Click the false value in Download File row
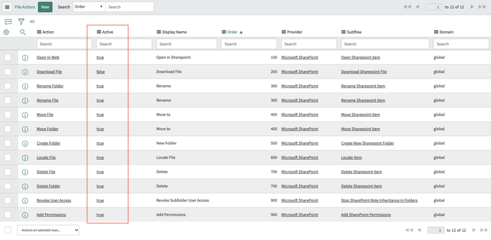The image size is (491, 240). click(101, 72)
